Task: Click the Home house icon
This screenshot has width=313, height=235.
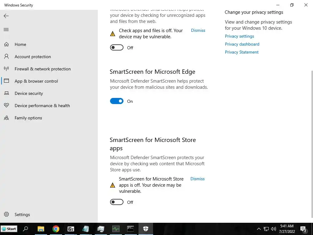Action: coord(6,44)
